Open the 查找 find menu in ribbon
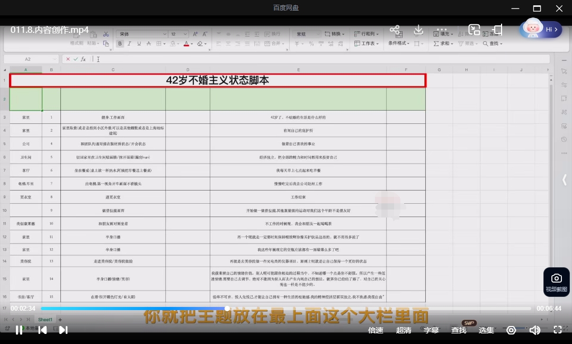The height and width of the screenshot is (344, 572). click(x=493, y=43)
